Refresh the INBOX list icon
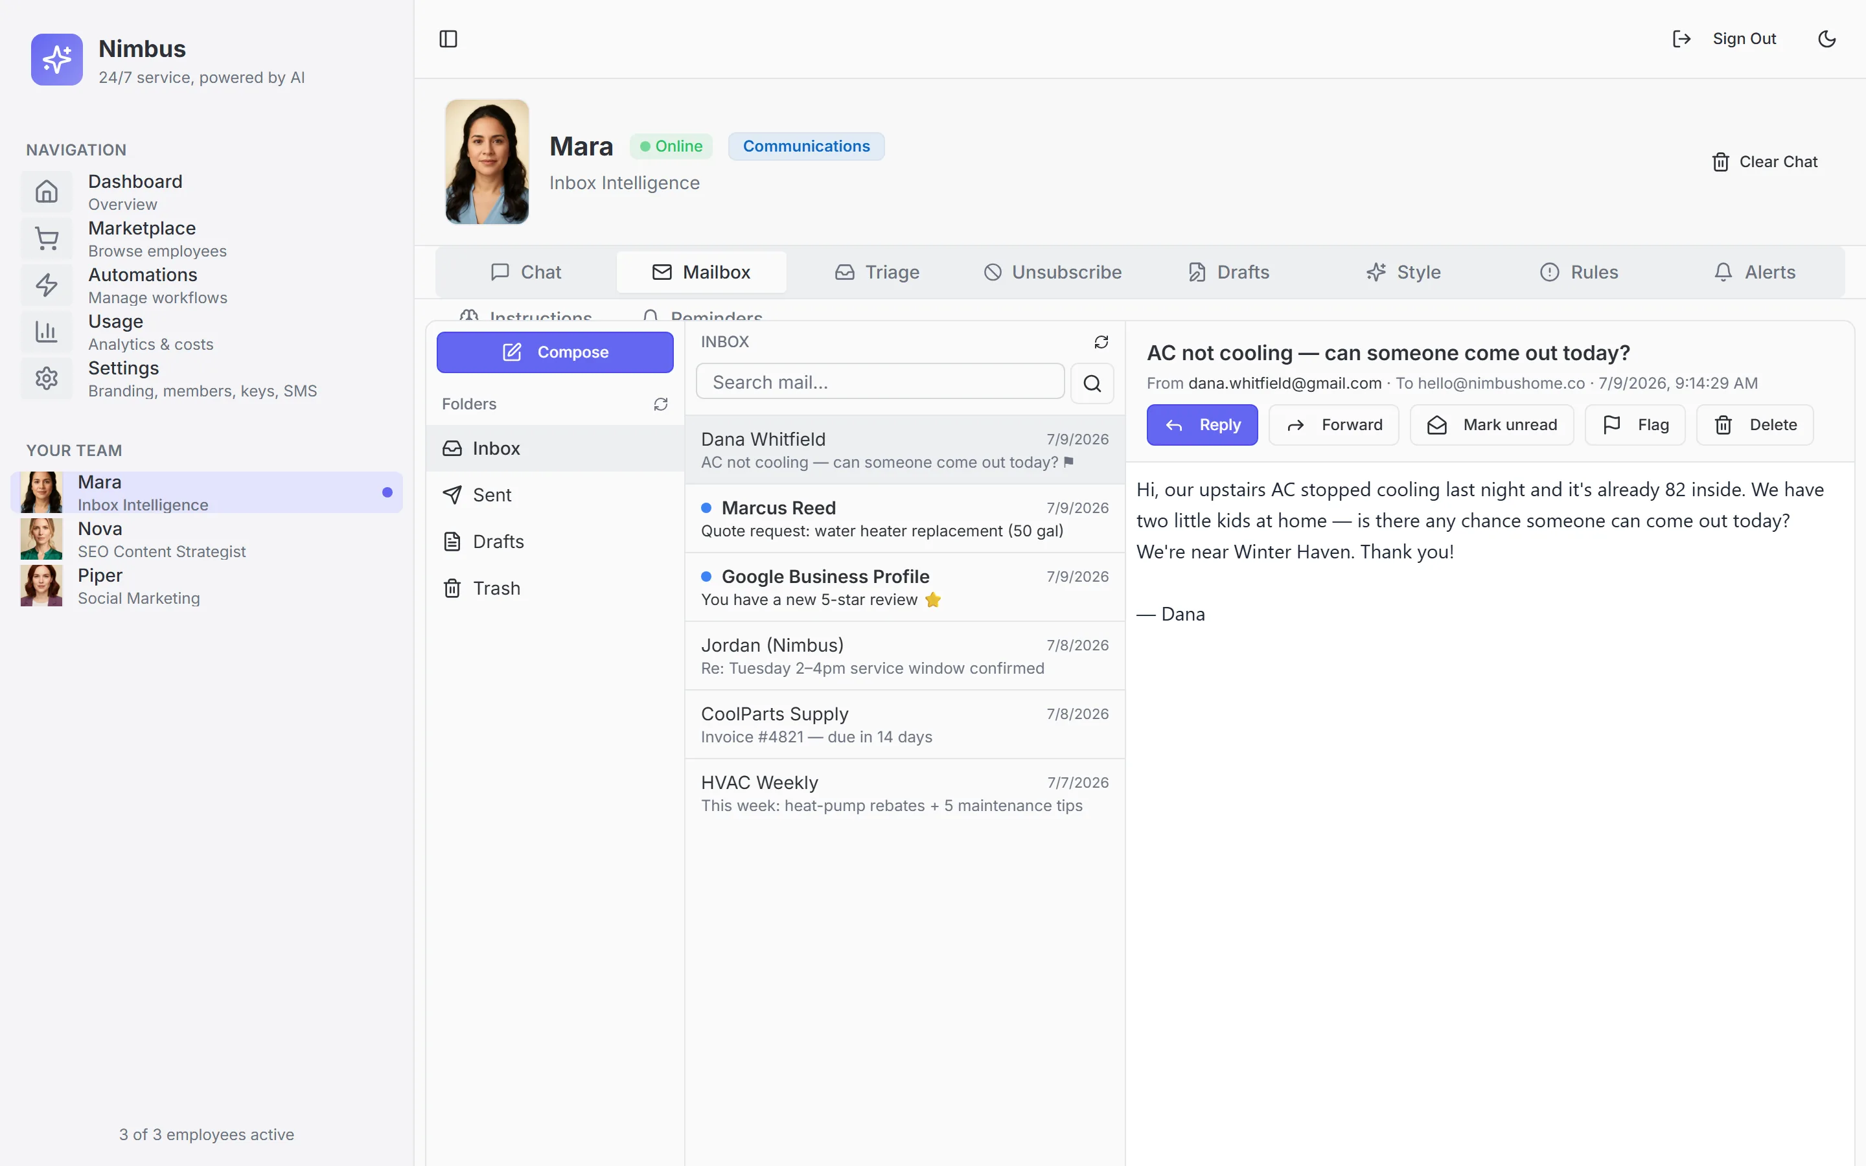 1101,341
